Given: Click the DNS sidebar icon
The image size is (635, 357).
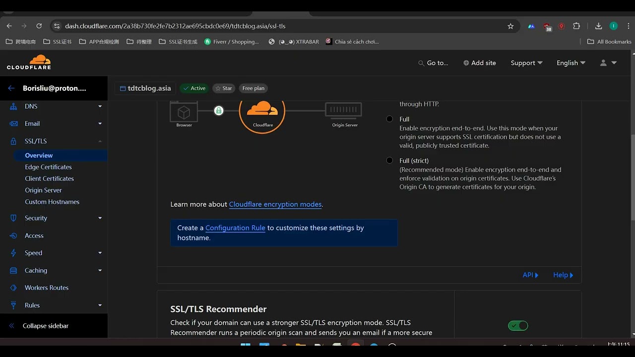Looking at the screenshot, I should [13, 106].
